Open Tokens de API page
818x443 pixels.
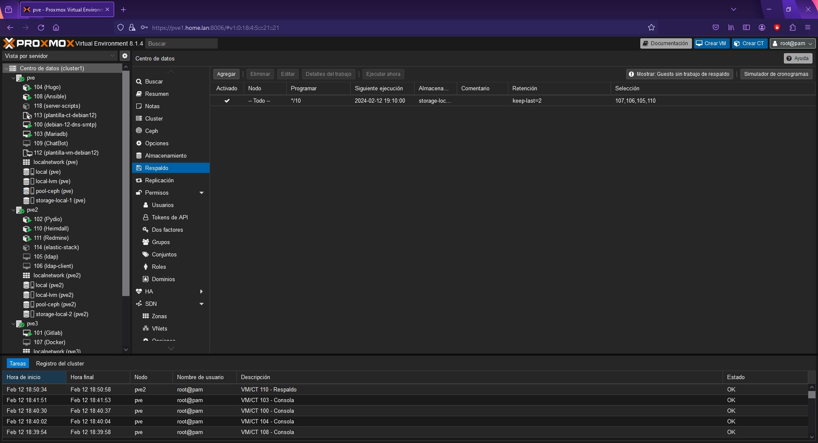pos(170,217)
